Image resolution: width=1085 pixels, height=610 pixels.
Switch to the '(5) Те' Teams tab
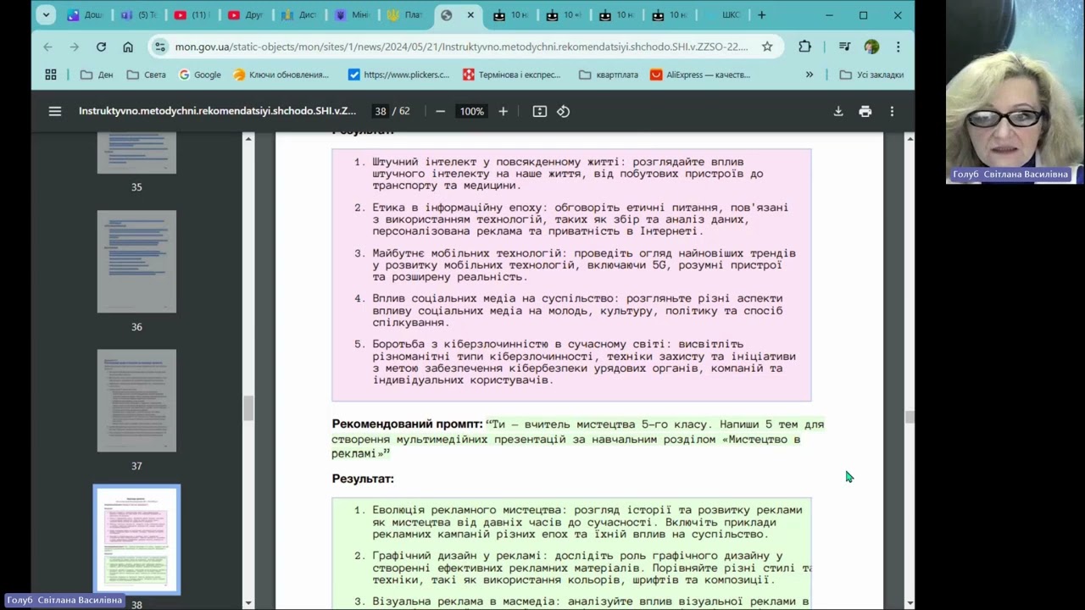(138, 14)
